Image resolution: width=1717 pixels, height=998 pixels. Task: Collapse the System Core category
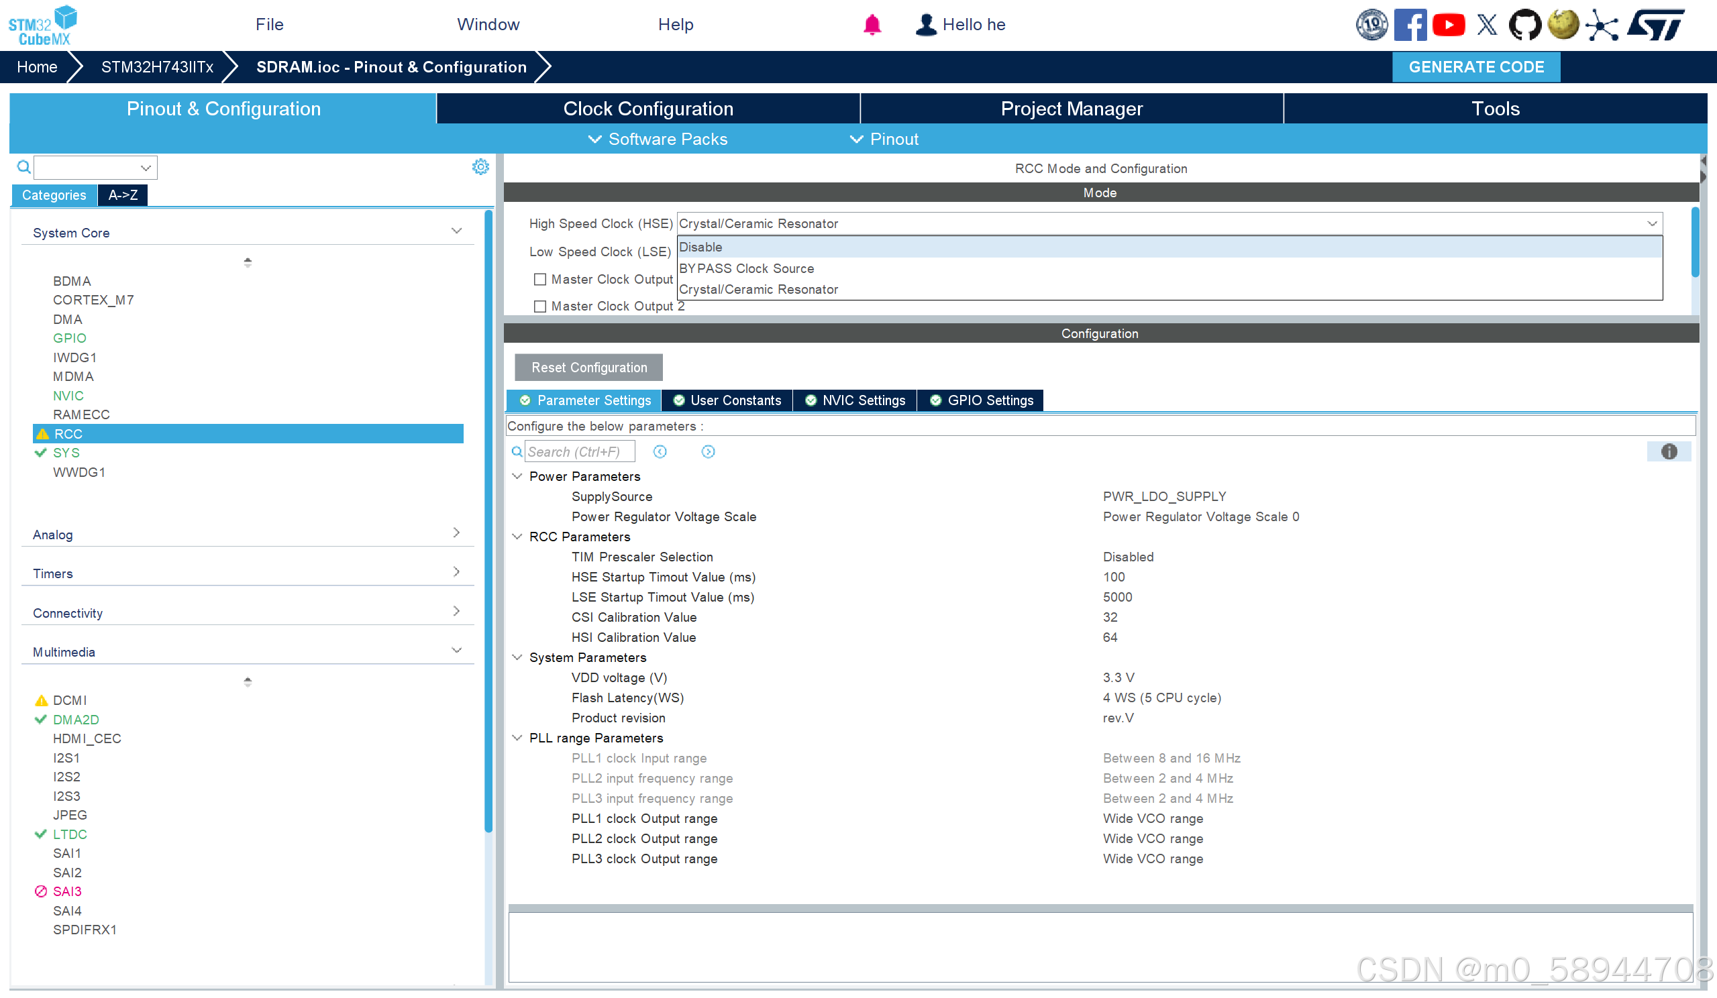coord(456,231)
